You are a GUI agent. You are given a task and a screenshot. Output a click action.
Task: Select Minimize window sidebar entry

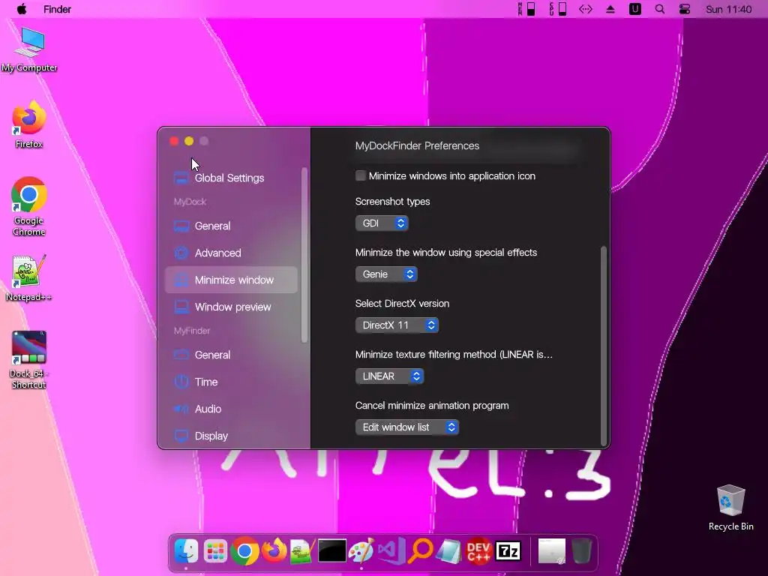[231, 280]
